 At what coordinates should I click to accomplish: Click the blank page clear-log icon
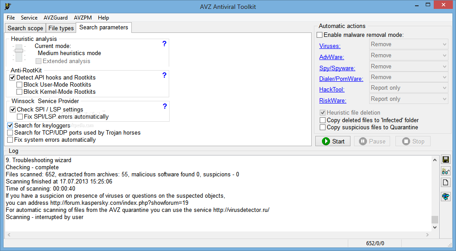click(445, 183)
